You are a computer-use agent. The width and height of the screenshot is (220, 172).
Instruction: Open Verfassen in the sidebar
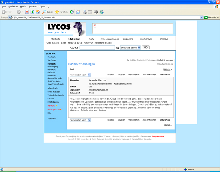click(52, 60)
